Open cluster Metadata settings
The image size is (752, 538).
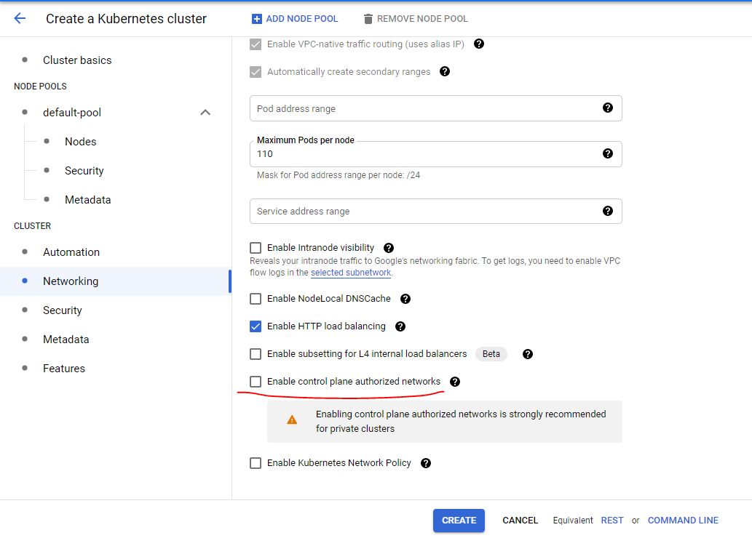coord(66,340)
